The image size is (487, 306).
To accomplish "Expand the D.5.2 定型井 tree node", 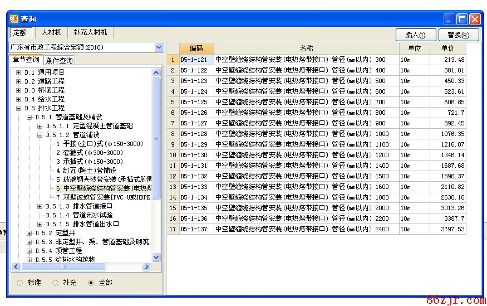I will [x=29, y=233].
